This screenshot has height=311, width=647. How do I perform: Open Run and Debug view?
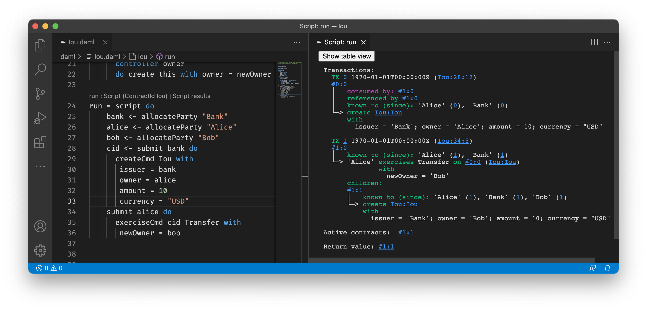(x=40, y=118)
